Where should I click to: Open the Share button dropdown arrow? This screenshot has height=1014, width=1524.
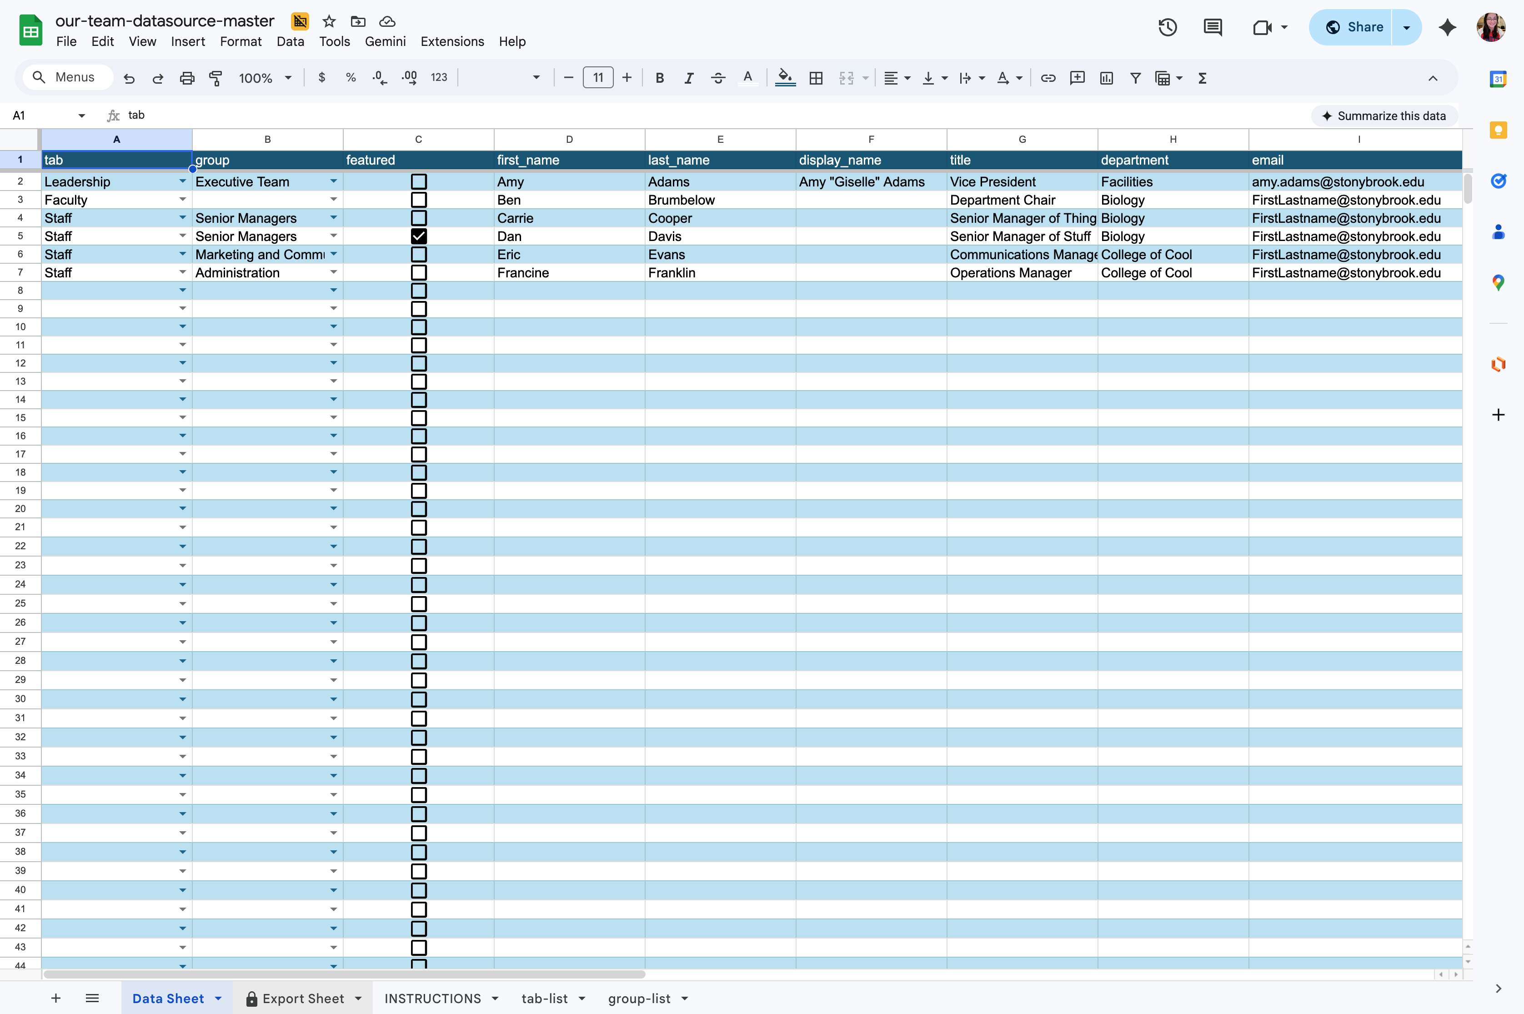pos(1406,27)
